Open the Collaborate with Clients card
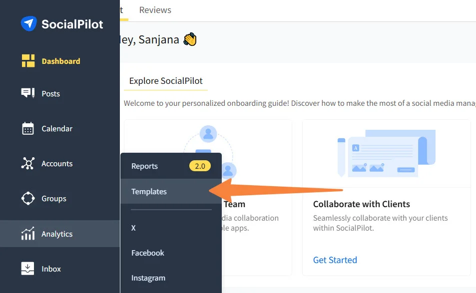Image resolution: width=476 pixels, height=293 pixels. [362, 204]
